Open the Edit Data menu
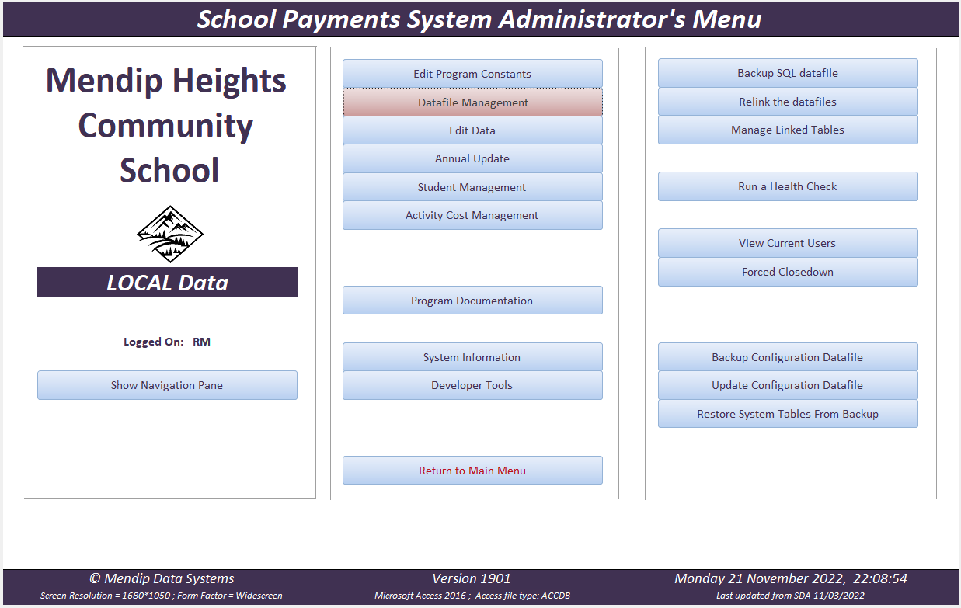This screenshot has height=608, width=961. pyautogui.click(x=472, y=130)
